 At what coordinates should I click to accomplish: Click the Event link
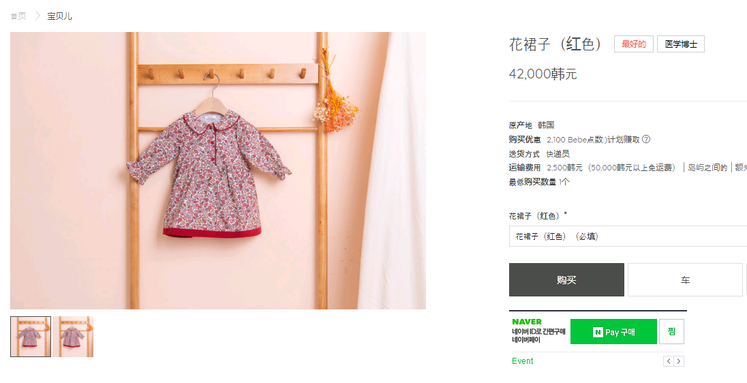coord(522,361)
